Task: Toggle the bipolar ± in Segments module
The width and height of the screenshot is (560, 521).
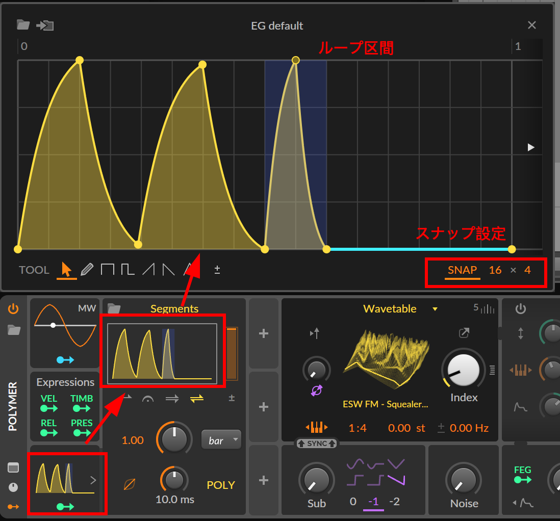Action: coord(232,398)
